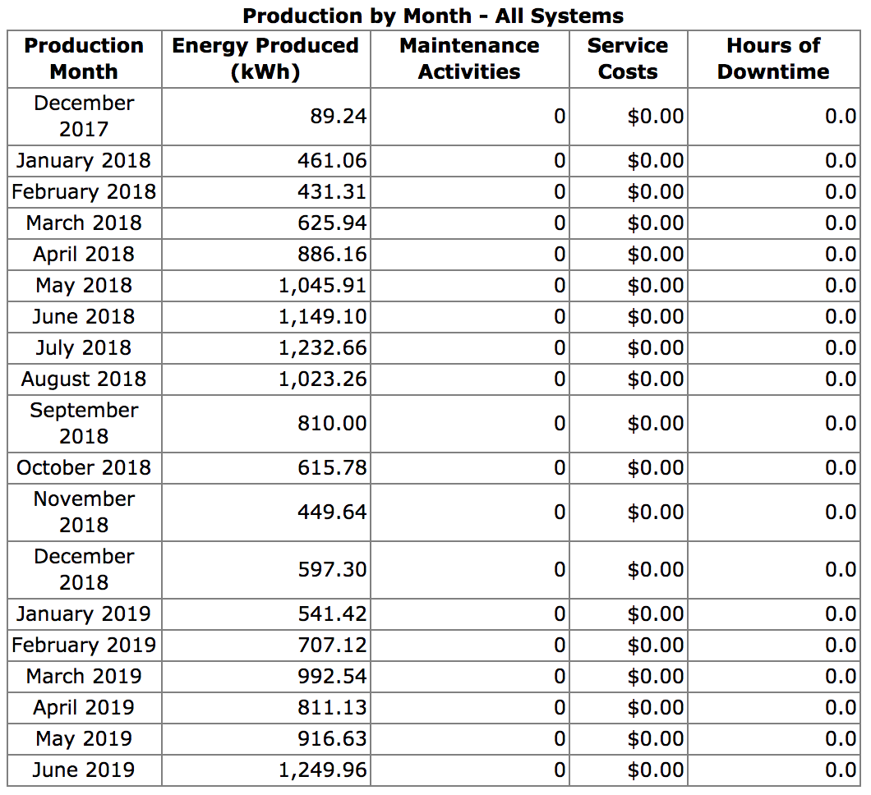
Task: Click the June 2019 month cell
Action: [x=84, y=770]
